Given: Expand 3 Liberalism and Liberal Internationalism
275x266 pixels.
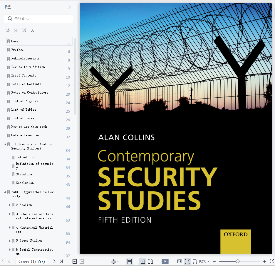Looking at the screenshot, I should click(x=10, y=214).
